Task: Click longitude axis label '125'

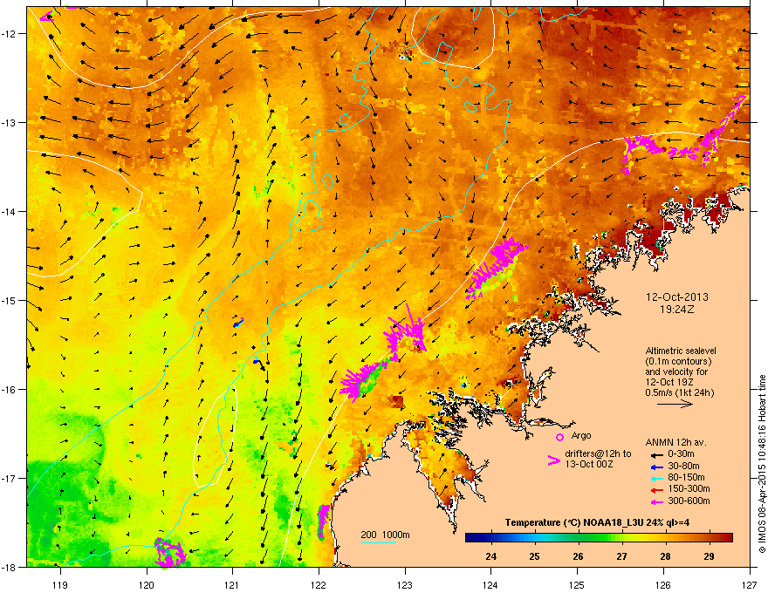Action: click(577, 584)
